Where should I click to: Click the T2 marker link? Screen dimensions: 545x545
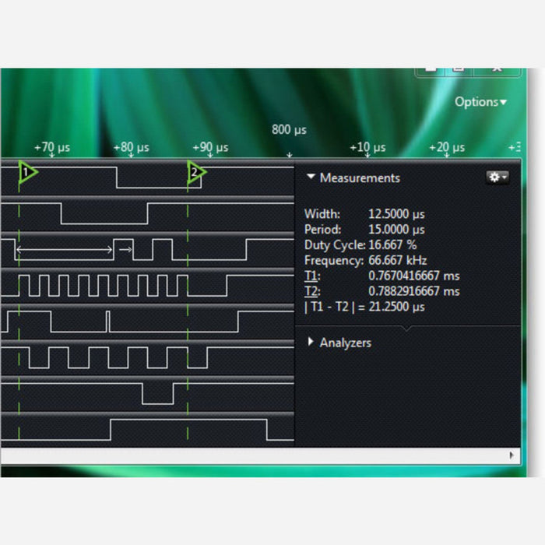(311, 291)
